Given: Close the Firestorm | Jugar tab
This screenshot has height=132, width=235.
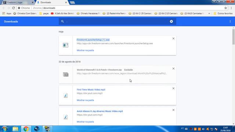Looking at the screenshot, I should 33,3.
